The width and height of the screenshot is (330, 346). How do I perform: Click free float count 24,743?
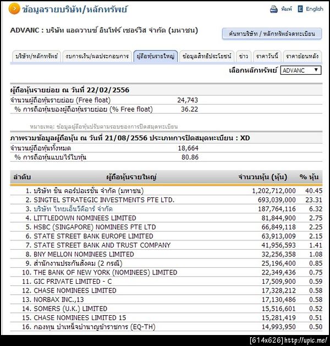[x=188, y=100]
